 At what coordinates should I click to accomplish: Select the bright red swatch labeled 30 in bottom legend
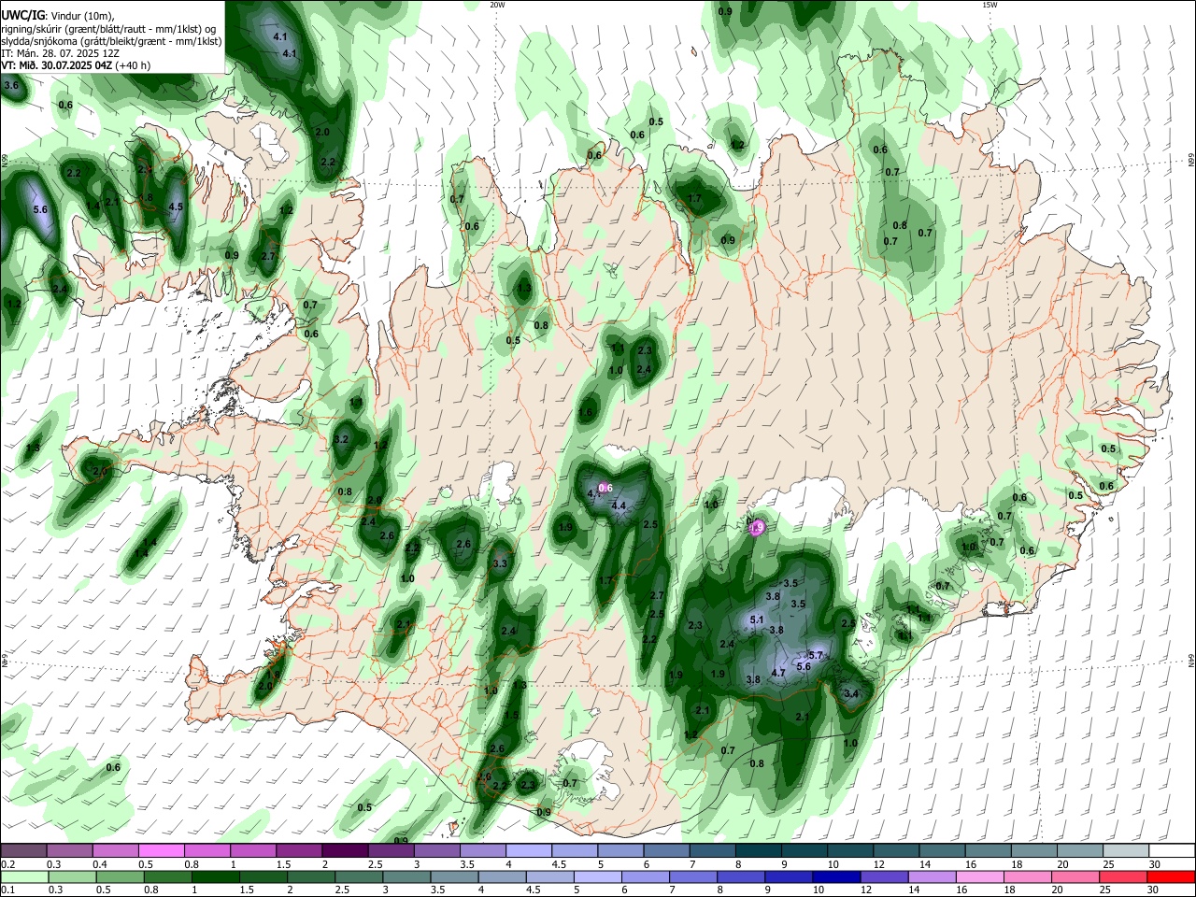point(1172,876)
